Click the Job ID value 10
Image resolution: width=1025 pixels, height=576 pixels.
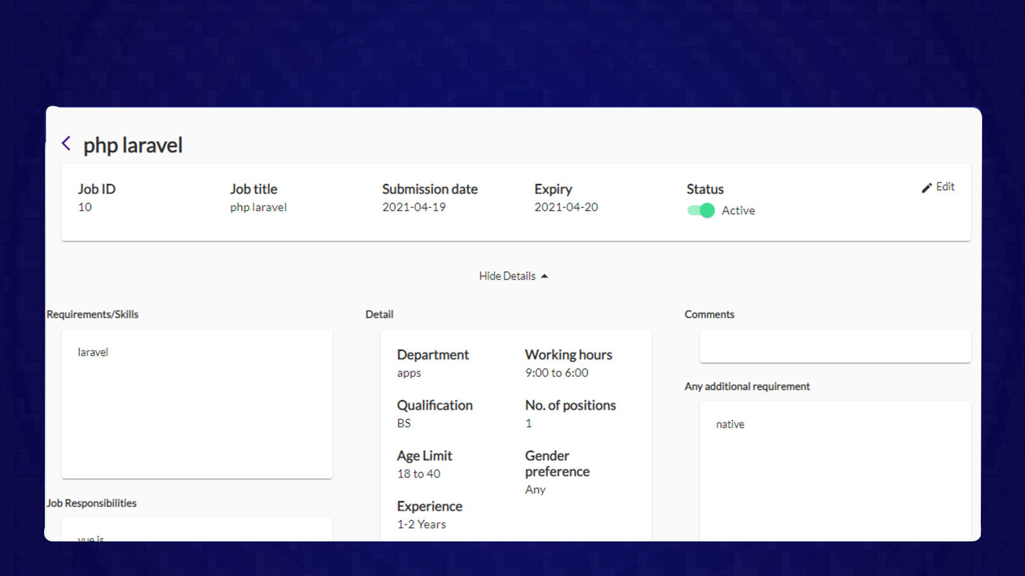pos(85,207)
